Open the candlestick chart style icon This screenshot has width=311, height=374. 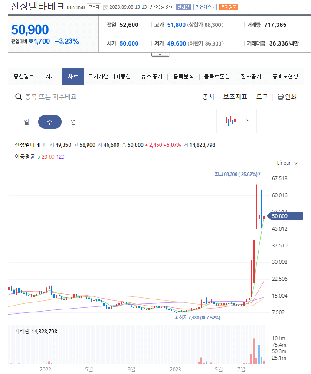(x=230, y=121)
